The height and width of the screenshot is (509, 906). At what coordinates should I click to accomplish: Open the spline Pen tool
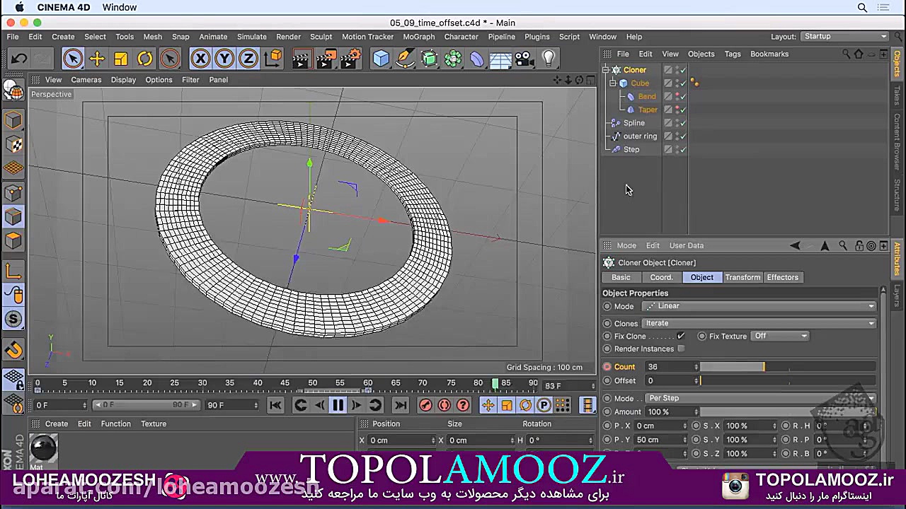405,59
